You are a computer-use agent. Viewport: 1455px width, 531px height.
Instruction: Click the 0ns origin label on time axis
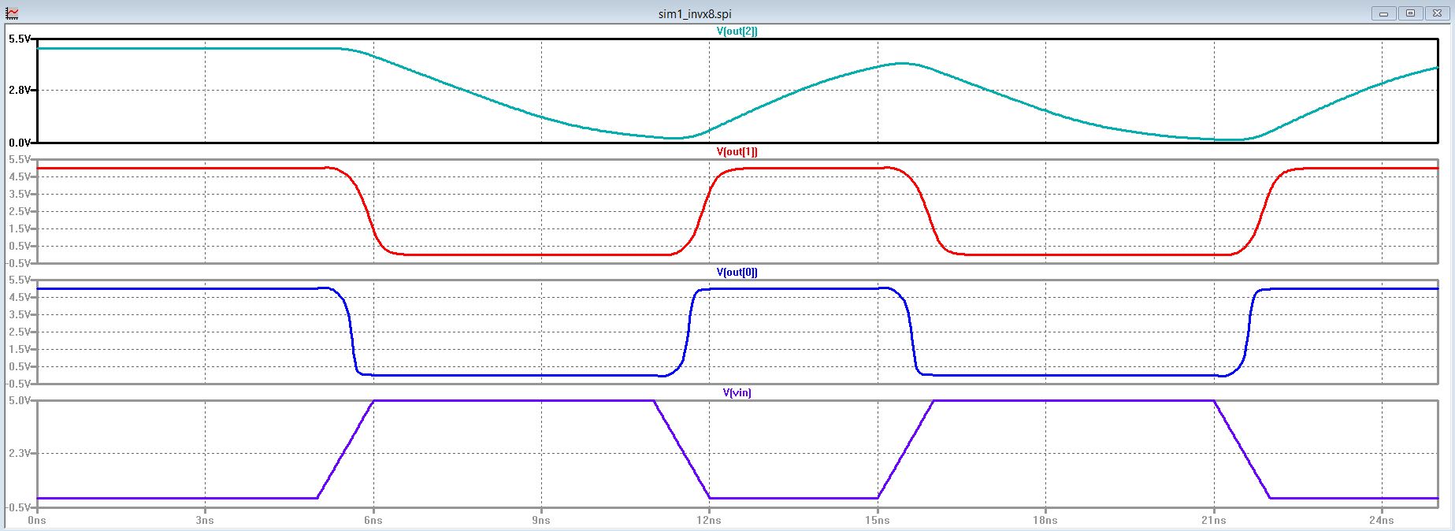(x=37, y=521)
